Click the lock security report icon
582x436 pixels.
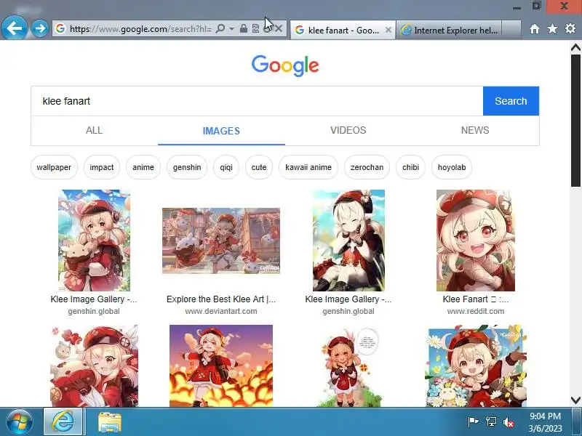pyautogui.click(x=244, y=28)
